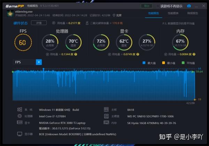This screenshot has width=209, height=146.
Task: Click the green start dot on the chart
Action: (x=13, y=72)
